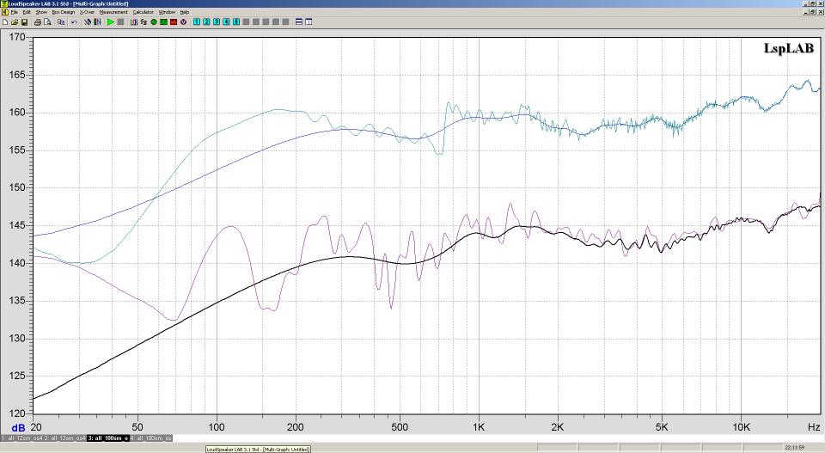Restore the inner Multi-Graph document window
This screenshot has height=453, width=825.
click(812, 12)
